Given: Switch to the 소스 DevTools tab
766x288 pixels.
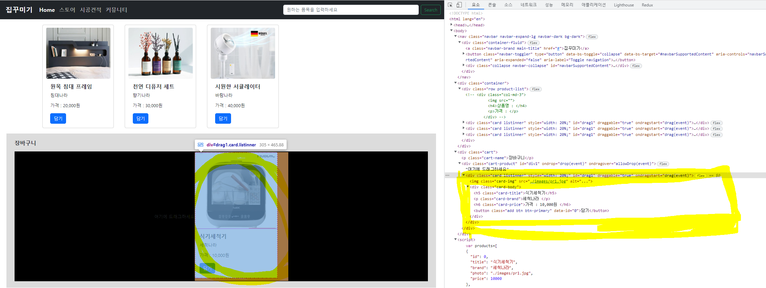Looking at the screenshot, I should [x=508, y=5].
